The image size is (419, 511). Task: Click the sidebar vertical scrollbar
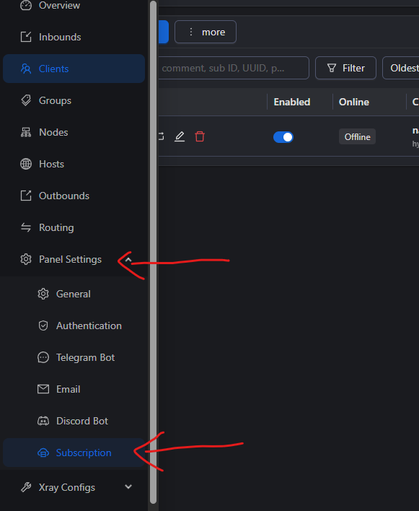pos(153,253)
